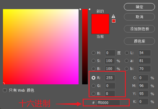Image resolution: width=158 pixels, height=109 pixels.
Task: Click the 取消 cancel button
Action: pos(139,17)
